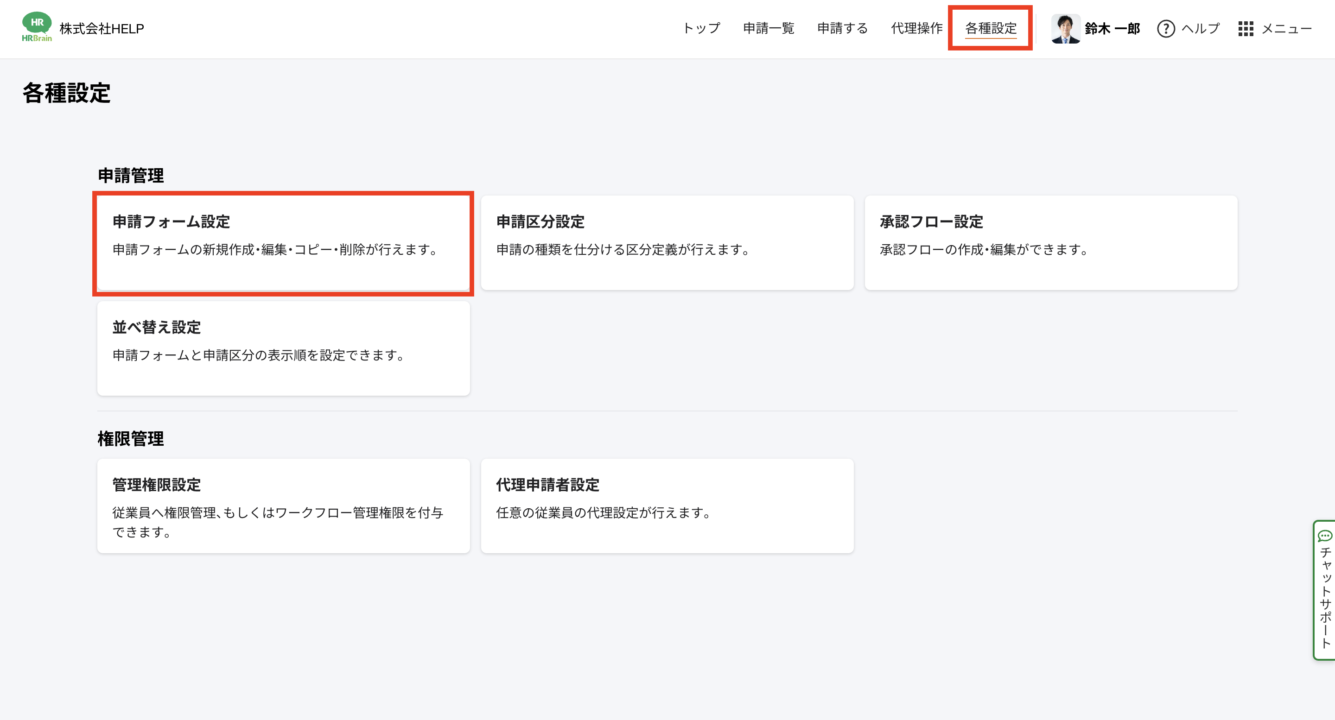Screen dimensions: 1335x720
Task: Open the 代理操作 nav item
Action: click(916, 28)
